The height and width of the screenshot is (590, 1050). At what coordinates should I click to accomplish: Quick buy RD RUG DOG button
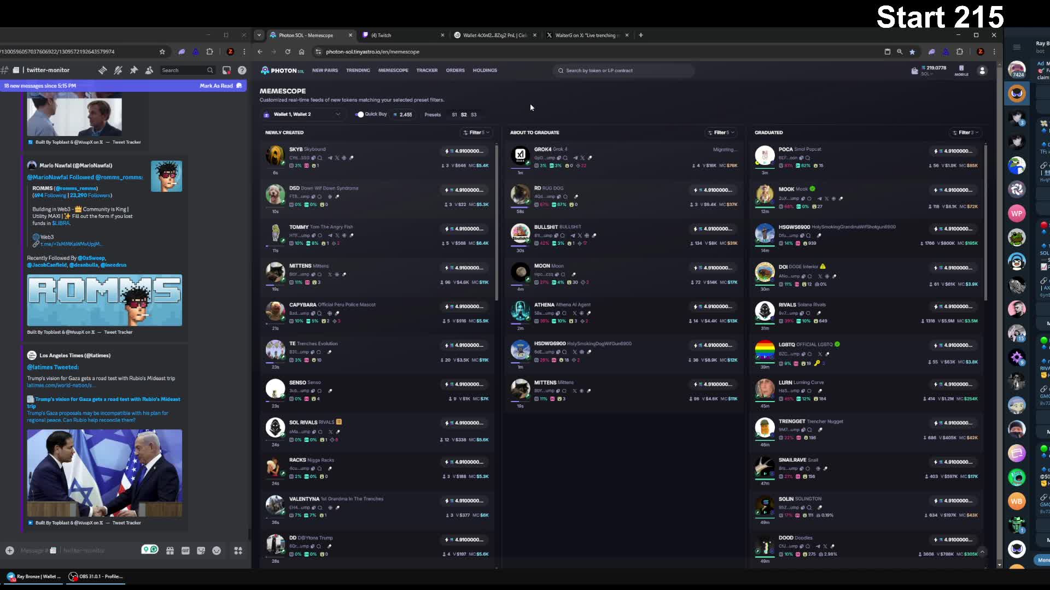[x=713, y=190]
